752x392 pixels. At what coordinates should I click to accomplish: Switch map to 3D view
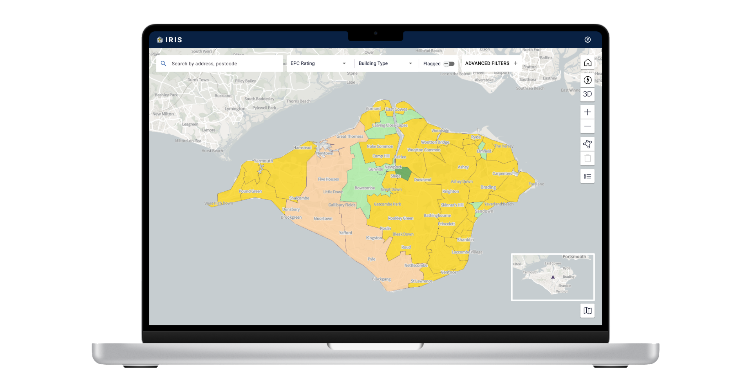(x=587, y=94)
